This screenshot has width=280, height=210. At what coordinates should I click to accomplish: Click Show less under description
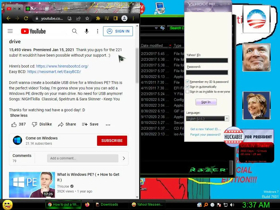tap(19, 115)
